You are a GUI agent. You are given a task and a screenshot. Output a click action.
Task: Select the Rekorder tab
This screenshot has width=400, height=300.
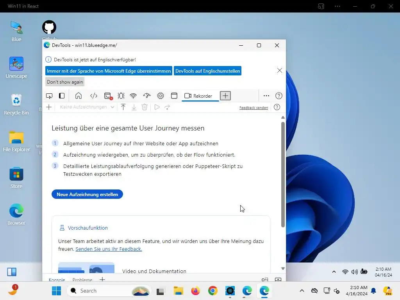[200, 96]
